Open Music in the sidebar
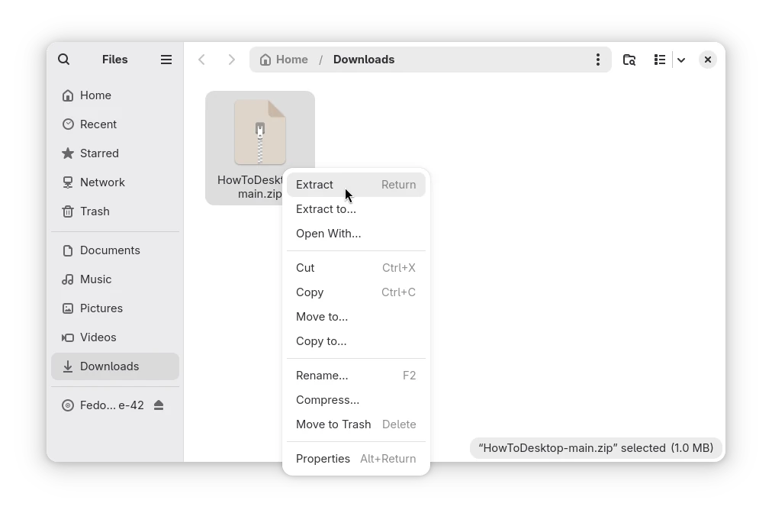Screen dimensions: 772x513 coord(115,279)
